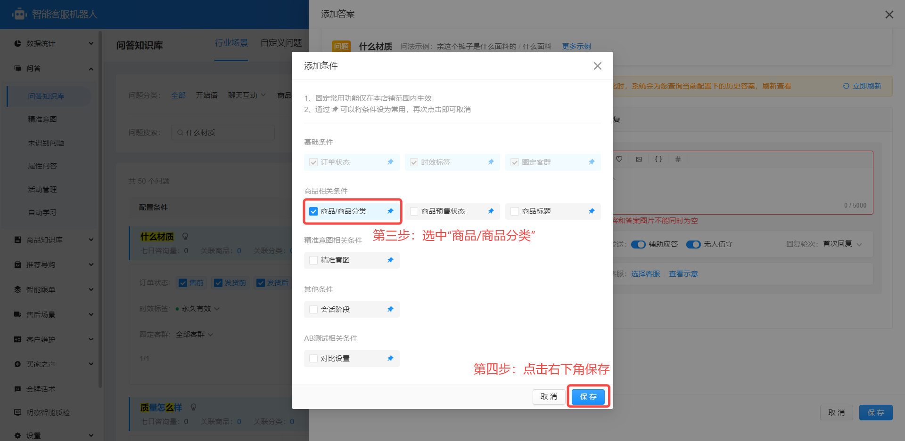
Task: Click the 客户维护 sidebar icon
Action: pos(17,339)
